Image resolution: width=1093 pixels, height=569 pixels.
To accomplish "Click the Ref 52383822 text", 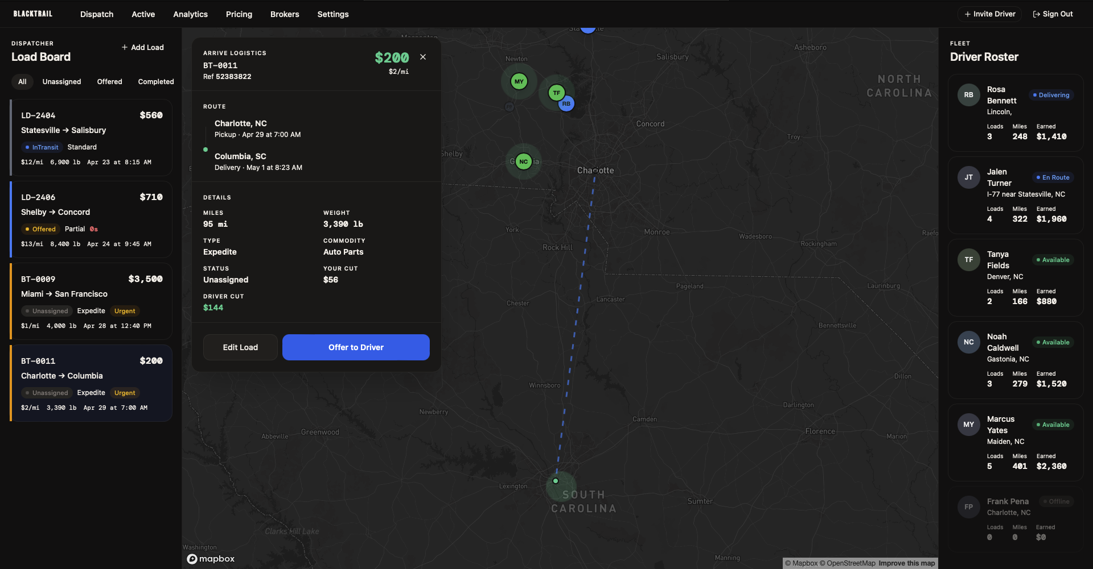I will click(x=227, y=77).
